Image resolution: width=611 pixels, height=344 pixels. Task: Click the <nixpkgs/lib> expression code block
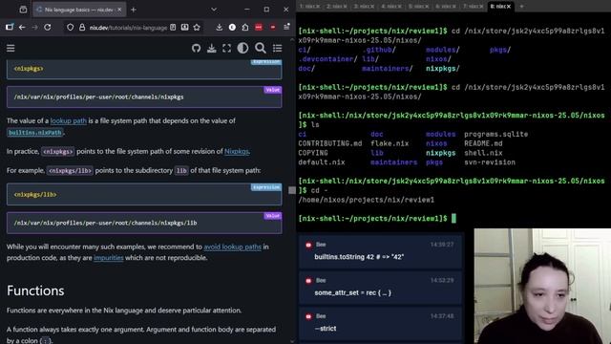point(144,194)
